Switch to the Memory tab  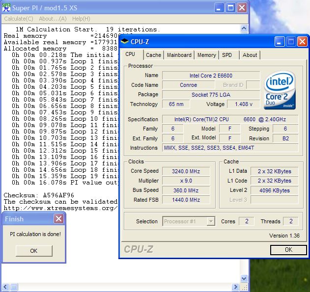point(207,55)
